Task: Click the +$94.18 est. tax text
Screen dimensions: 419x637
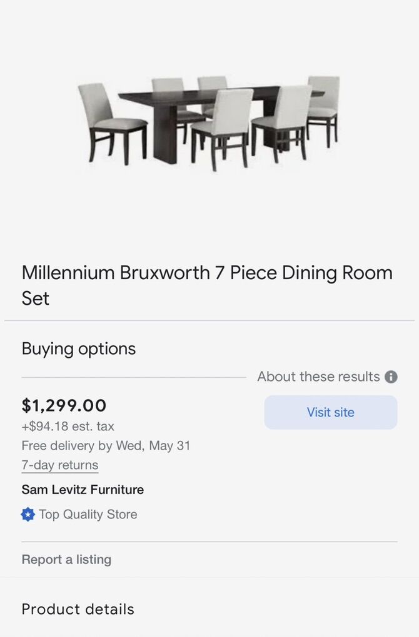Action: coord(68,427)
